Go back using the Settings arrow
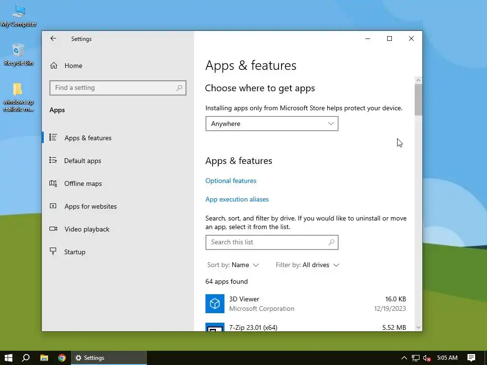The height and width of the screenshot is (365, 487). coord(53,38)
